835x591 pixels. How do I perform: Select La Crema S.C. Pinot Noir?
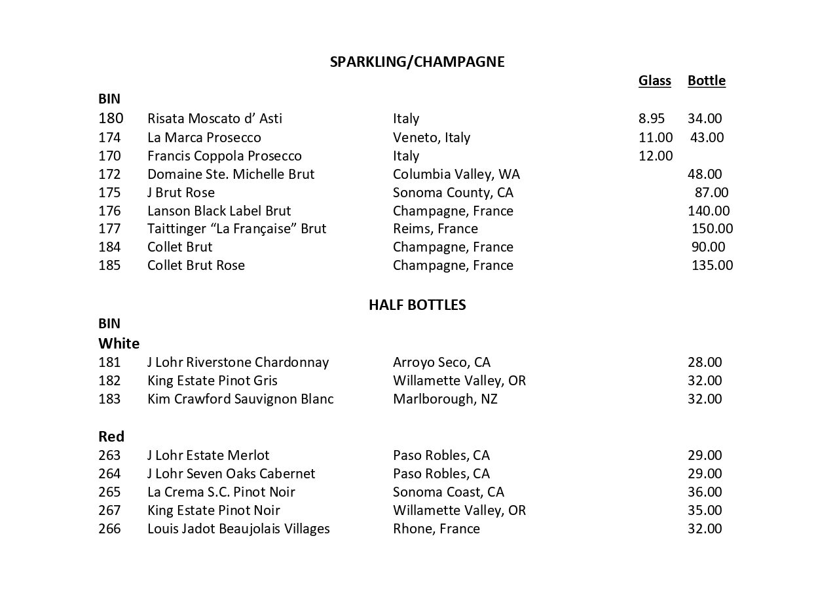221,492
